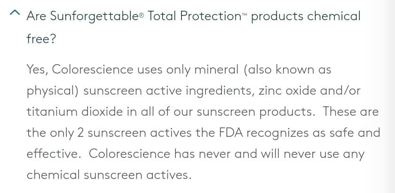Click the word 'mineral' in the answer
Screen dimensions: 395x193
click(216, 69)
